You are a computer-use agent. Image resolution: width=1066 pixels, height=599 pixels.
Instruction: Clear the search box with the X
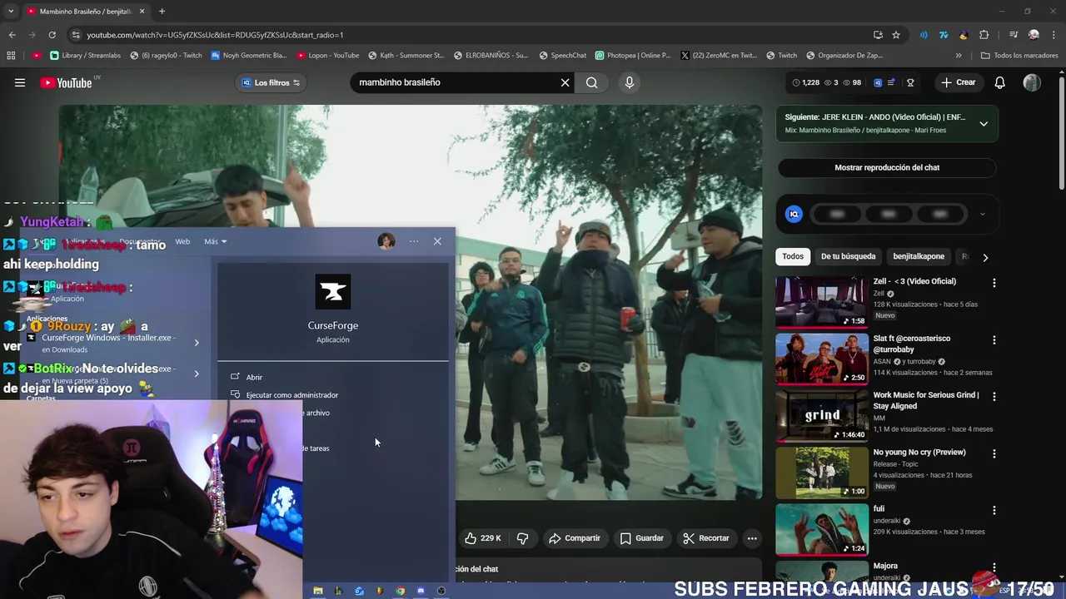565,82
